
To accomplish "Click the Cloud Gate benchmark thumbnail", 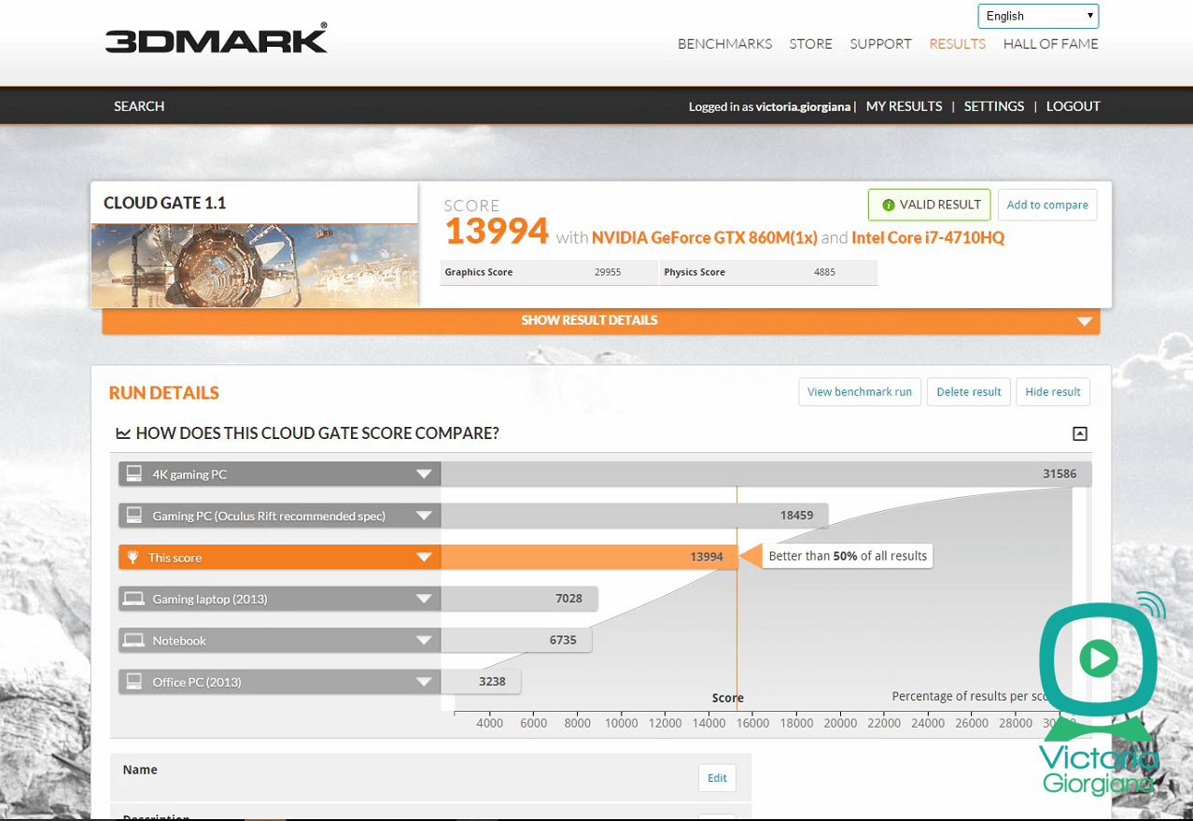I will (254, 264).
